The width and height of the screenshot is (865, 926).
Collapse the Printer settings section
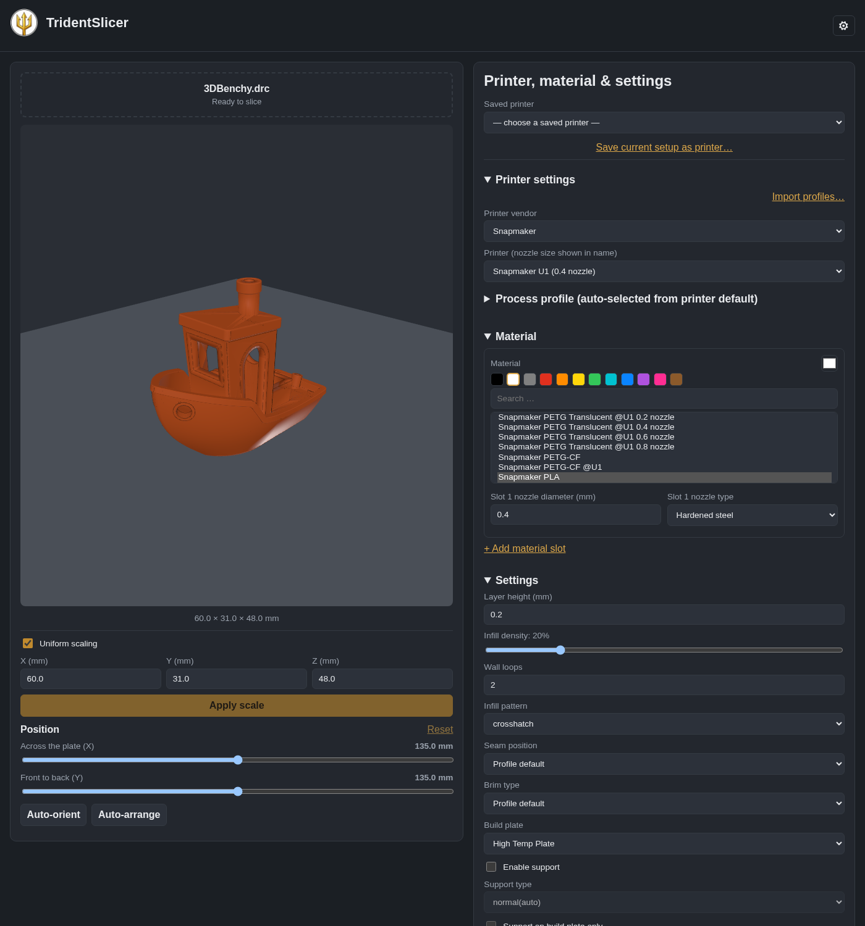point(530,180)
